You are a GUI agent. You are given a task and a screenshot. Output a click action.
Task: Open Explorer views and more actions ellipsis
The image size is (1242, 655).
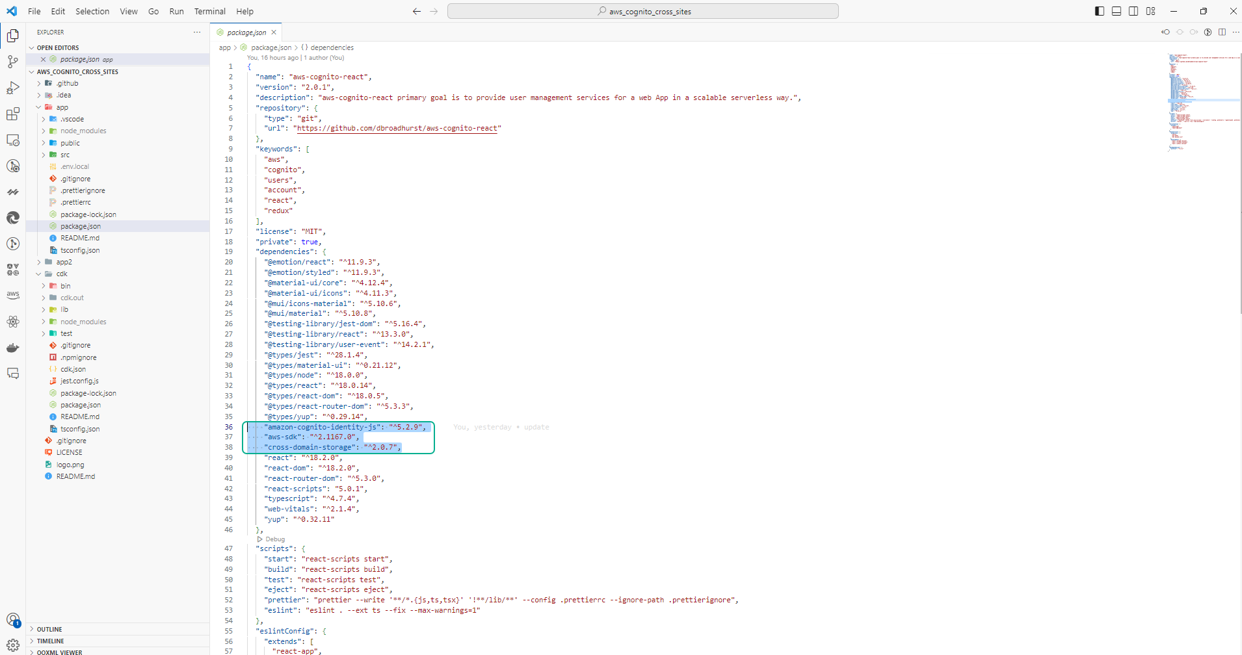197,32
